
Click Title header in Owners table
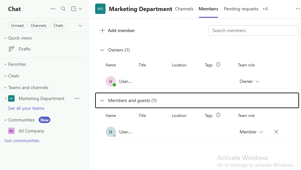142,65
